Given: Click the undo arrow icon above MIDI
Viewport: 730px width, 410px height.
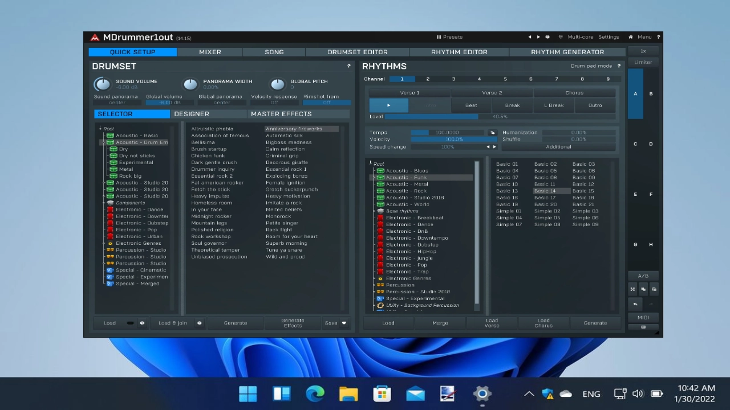Looking at the screenshot, I should coord(635,304).
